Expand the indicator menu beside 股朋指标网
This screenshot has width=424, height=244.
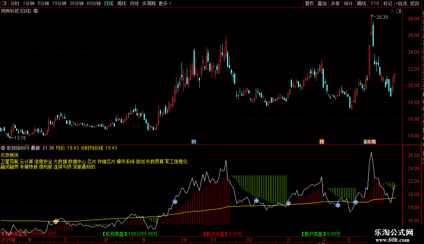tap(3, 148)
